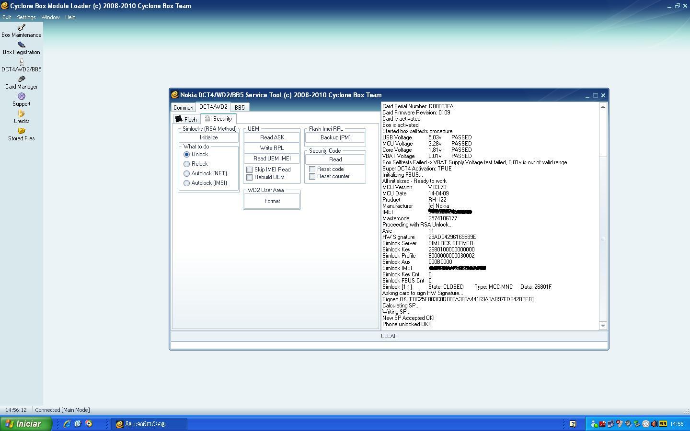Switch to the BB5 tab
Image resolution: width=690 pixels, height=431 pixels.
click(240, 108)
